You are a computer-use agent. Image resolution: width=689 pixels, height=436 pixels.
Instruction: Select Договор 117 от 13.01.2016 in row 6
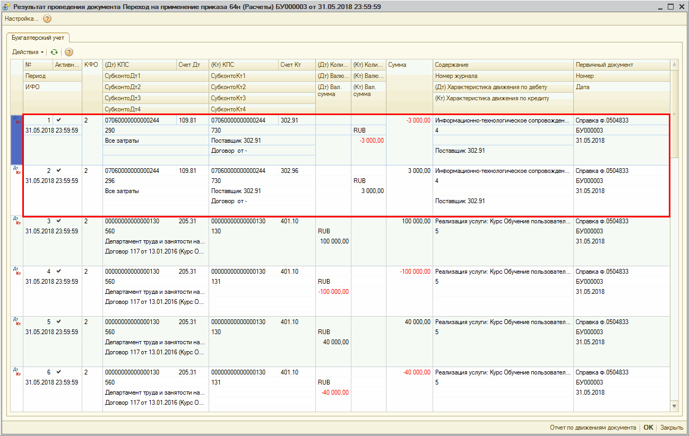point(156,403)
